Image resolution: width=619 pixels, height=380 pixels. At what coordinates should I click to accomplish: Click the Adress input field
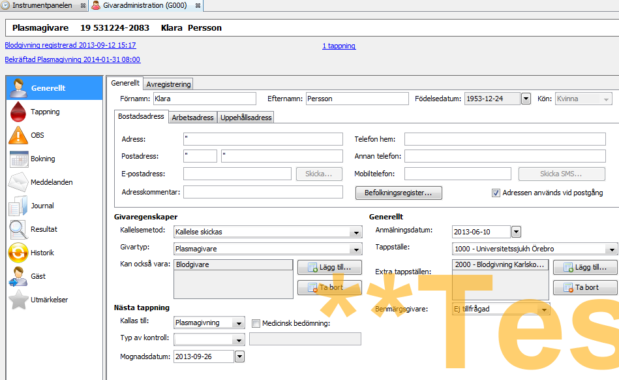coord(263,139)
